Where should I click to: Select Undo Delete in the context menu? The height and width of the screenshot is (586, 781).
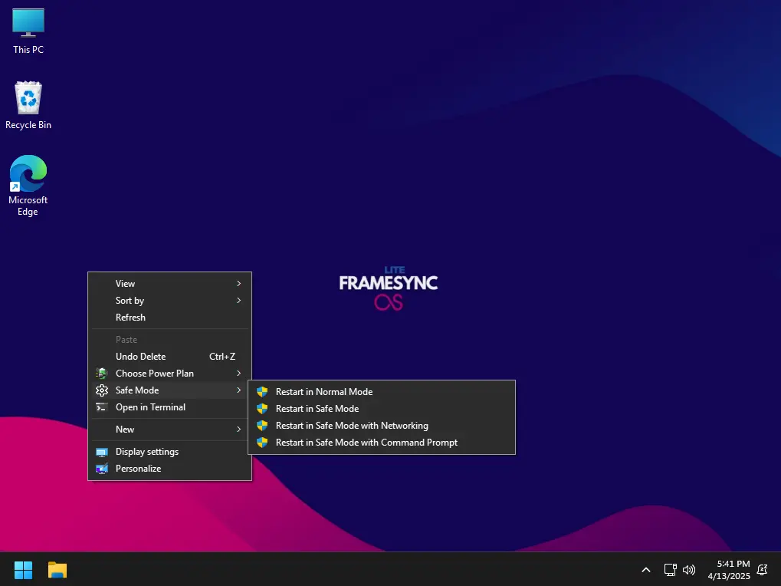170,357
